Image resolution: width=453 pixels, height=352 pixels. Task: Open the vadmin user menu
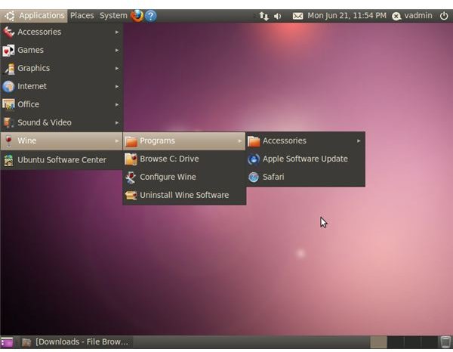click(418, 16)
